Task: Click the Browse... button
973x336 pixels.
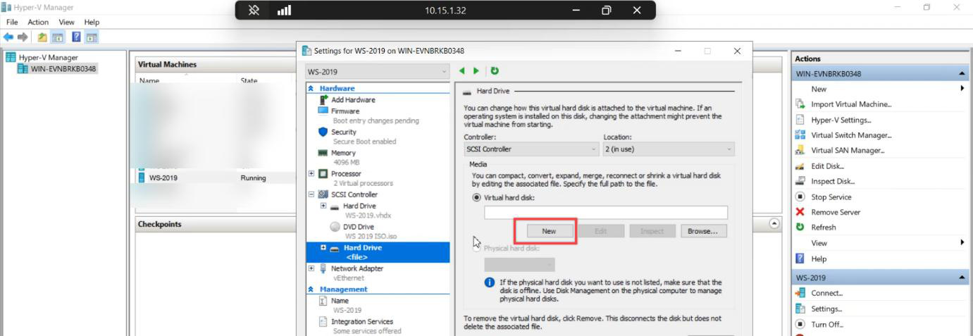Action: pos(702,231)
